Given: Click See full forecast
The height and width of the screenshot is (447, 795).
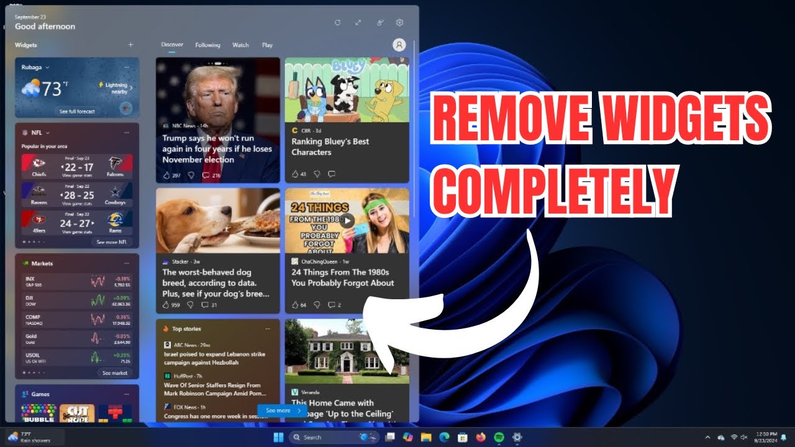Looking at the screenshot, I should point(77,111).
